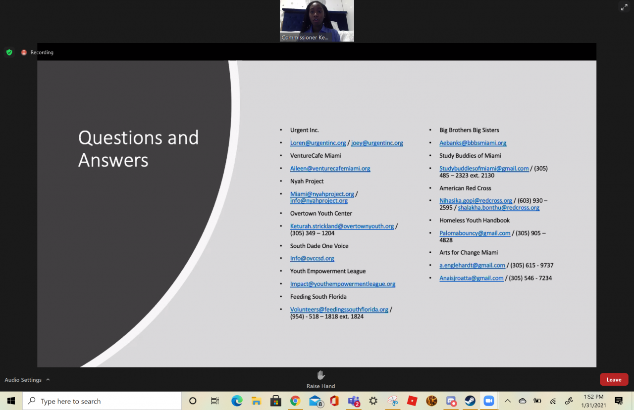Open Snipping Tool from the taskbar
This screenshot has height=410, width=634.
[x=393, y=401]
